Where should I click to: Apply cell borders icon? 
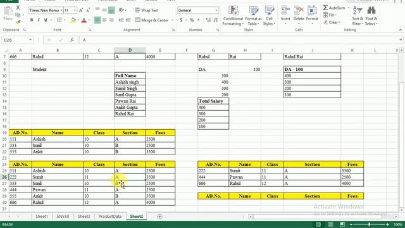[x=59, y=20]
